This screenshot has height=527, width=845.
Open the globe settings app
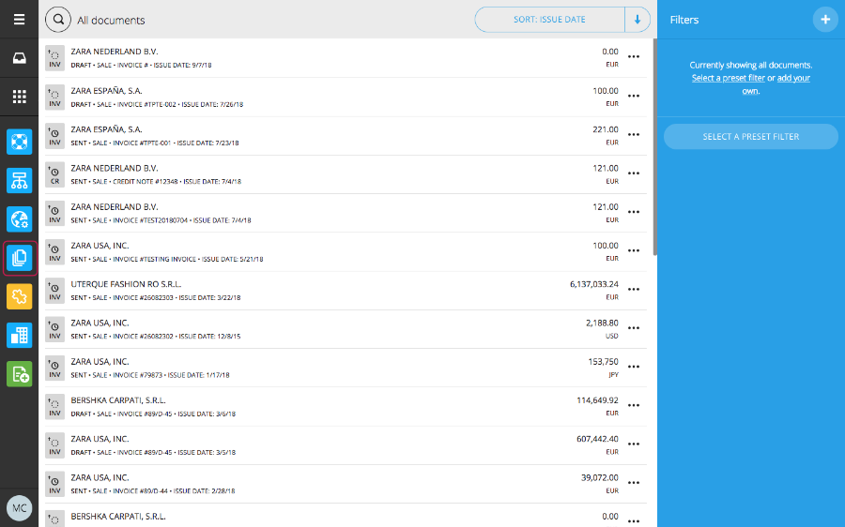point(20,219)
